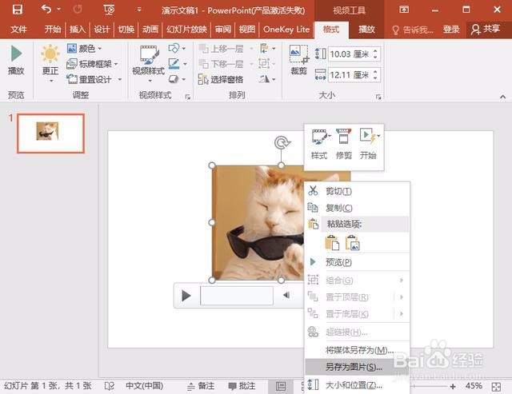Click the 裁剪 crop button
This screenshot has width=512, height=394.
tap(298, 61)
